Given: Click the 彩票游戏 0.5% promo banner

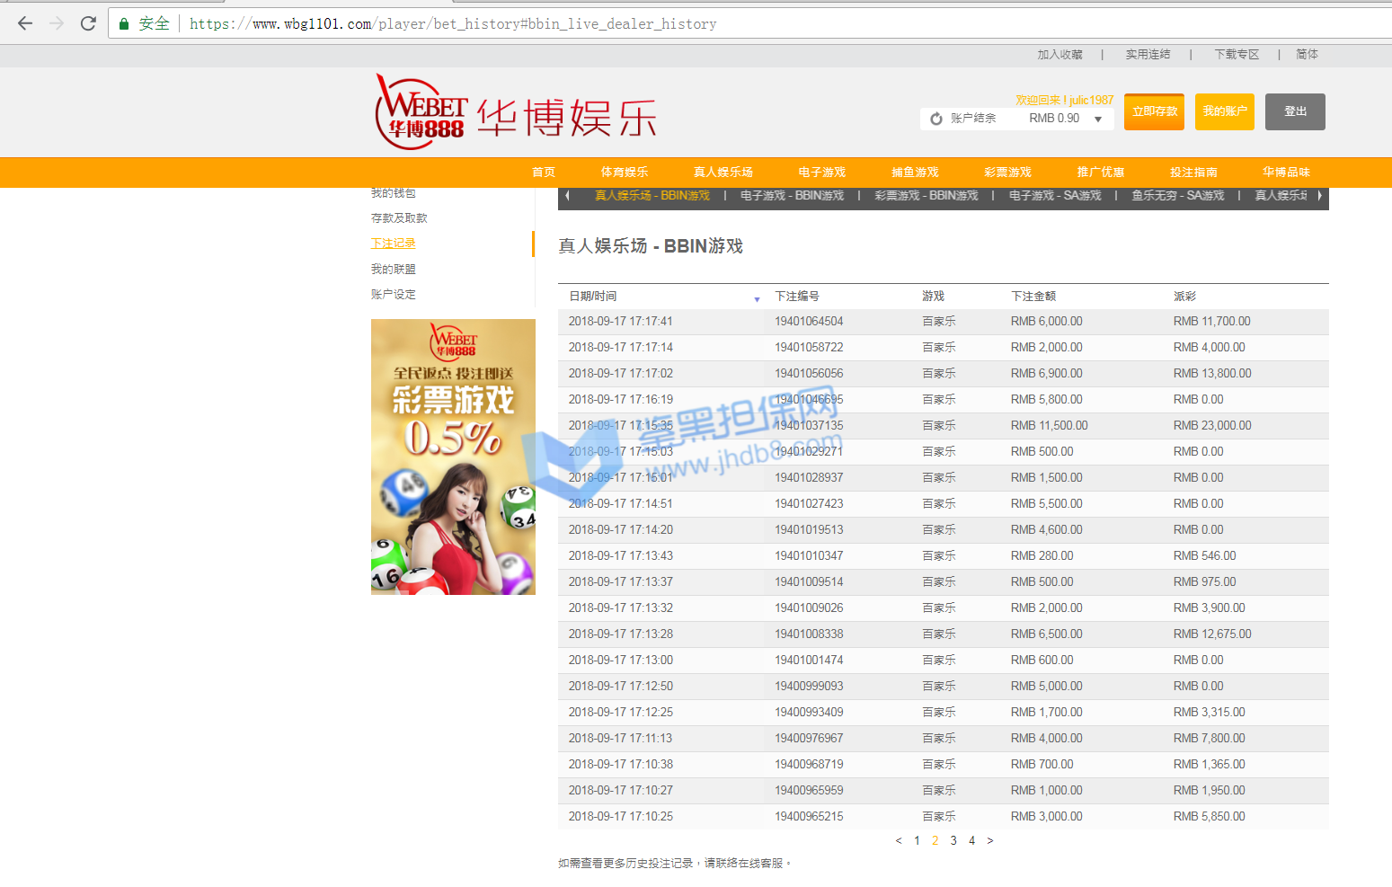Looking at the screenshot, I should 453,457.
